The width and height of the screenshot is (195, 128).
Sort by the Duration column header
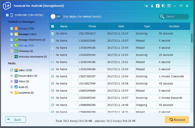point(174,26)
